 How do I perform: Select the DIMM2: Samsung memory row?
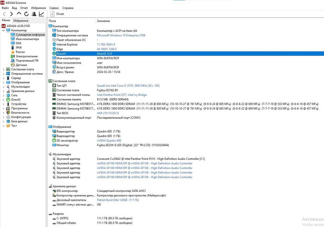tap(186, 104)
